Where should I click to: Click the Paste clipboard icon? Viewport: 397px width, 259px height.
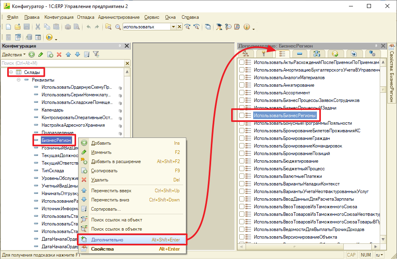(x=56, y=27)
